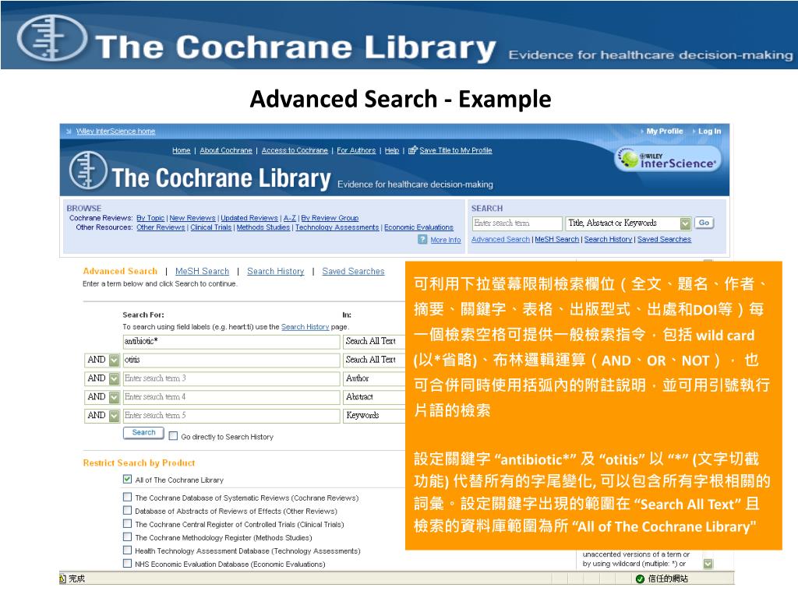
Task: Open Methods Studies resource
Action: [263, 227]
